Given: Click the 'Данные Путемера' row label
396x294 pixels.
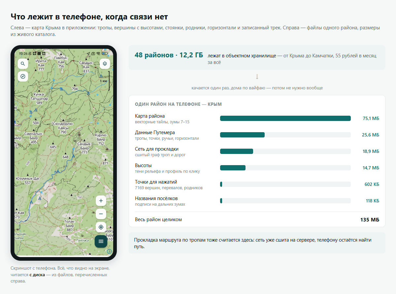Looking at the screenshot, I should click(x=155, y=132).
